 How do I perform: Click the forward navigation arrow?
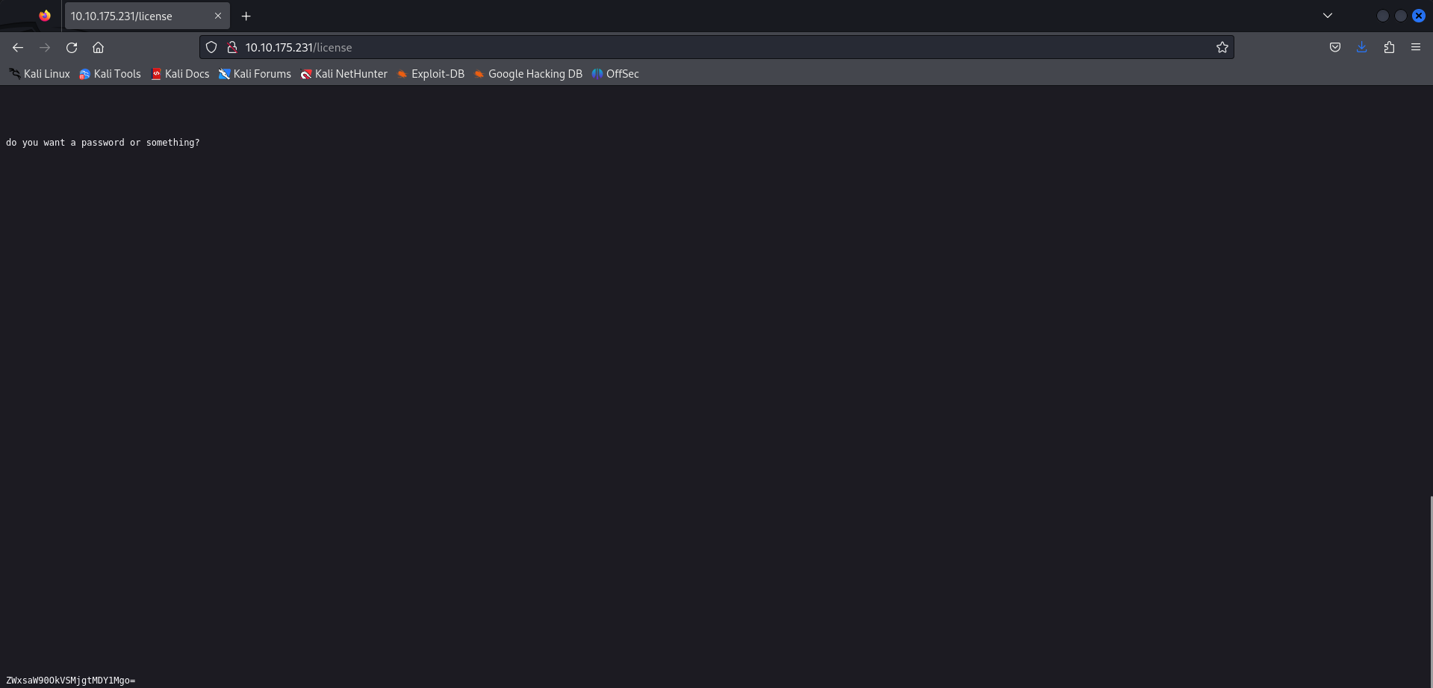point(45,48)
